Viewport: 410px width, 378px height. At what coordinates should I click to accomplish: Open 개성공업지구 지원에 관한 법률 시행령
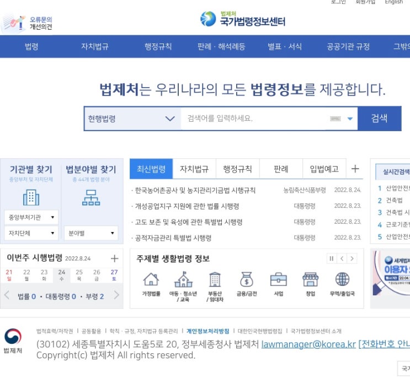[x=187, y=206]
